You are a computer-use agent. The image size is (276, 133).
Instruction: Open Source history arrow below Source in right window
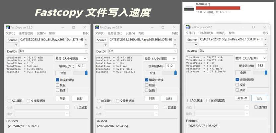196,45
